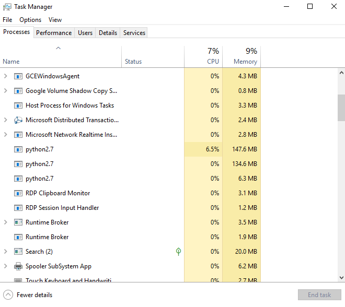Viewport: 345px width, 307px height.
Task: Click the Task Manager title bar icon
Action: pyautogui.click(x=7, y=7)
